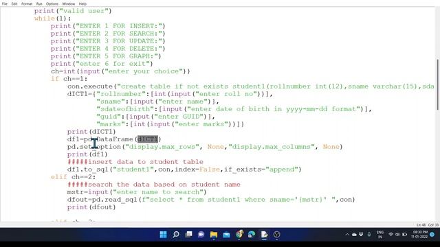Click the "ENTER 5 FOR GRAPH:" print line
Screen dimensions: 440x247
point(106,56)
